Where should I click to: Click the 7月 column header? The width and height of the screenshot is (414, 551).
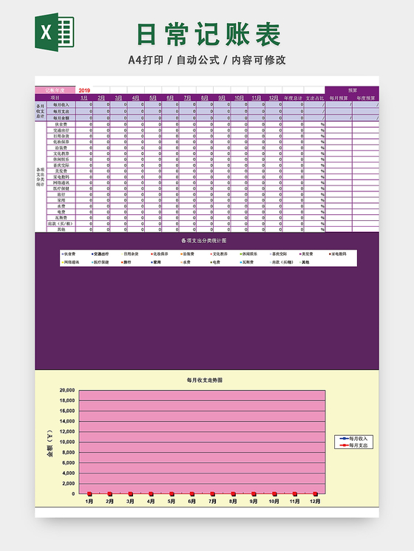click(188, 97)
